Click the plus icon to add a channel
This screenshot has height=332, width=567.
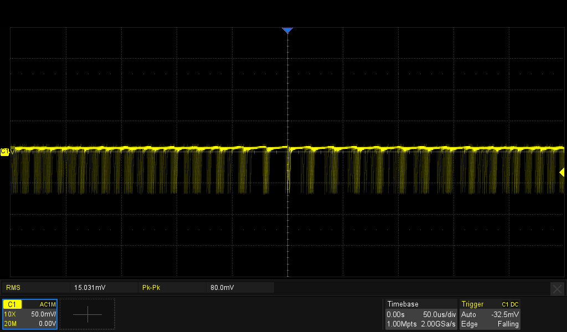tap(87, 314)
